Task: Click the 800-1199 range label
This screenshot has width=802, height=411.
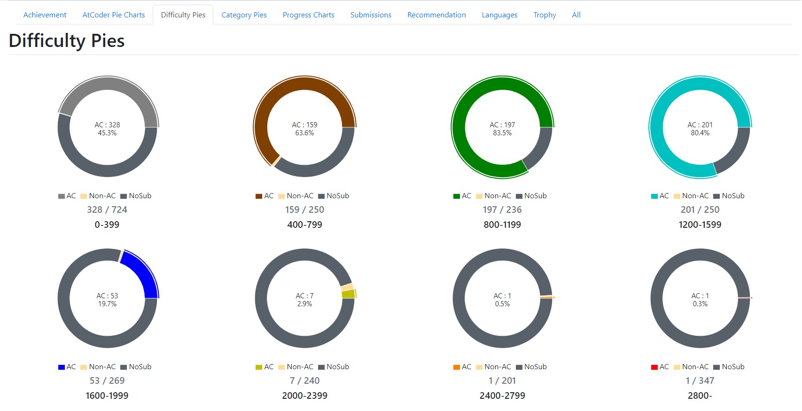Action: click(502, 225)
